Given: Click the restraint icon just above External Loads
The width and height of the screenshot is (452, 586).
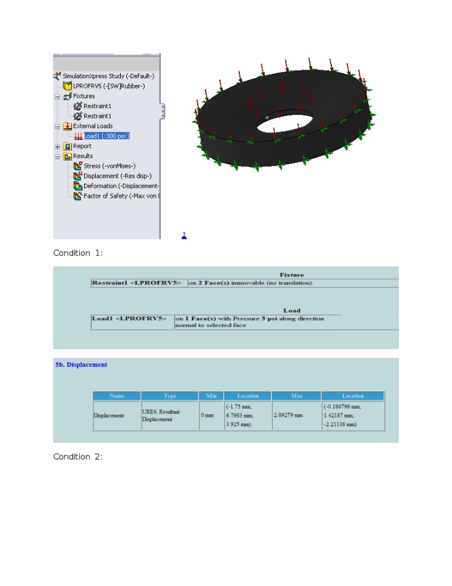Looking at the screenshot, I should [77, 116].
